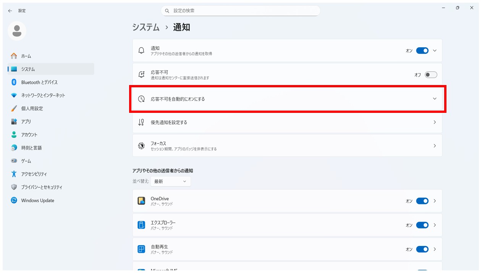Screen dimensions: 482x273
Task: Click the settings search field
Action: point(240,11)
